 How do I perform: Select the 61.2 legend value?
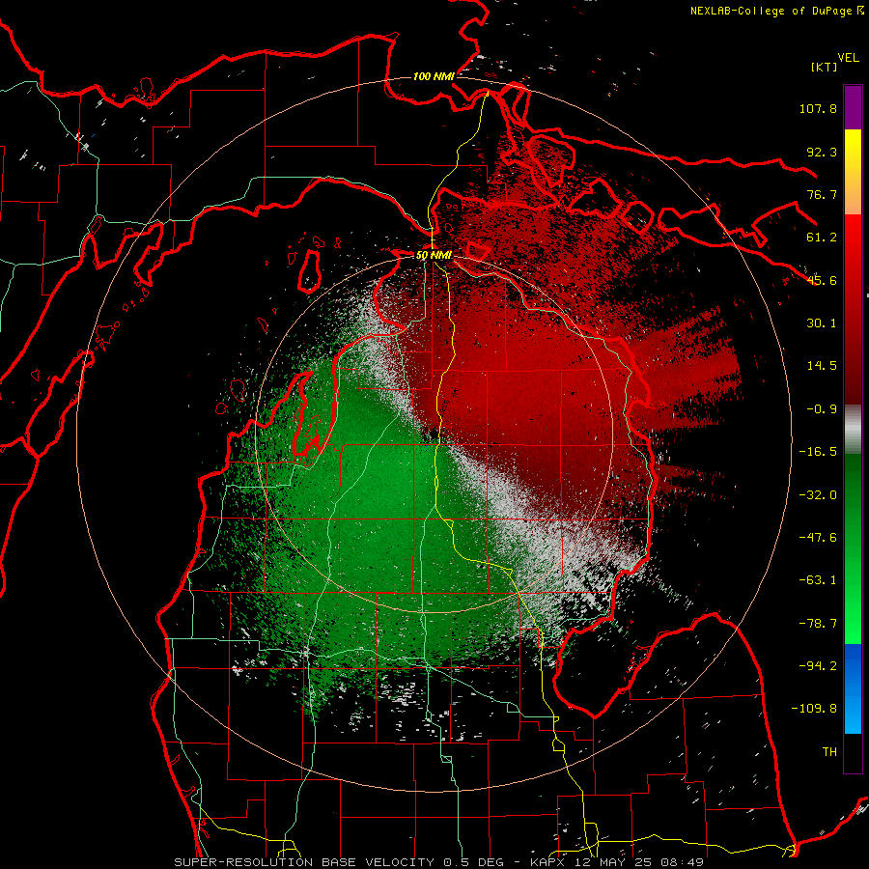coord(822,238)
